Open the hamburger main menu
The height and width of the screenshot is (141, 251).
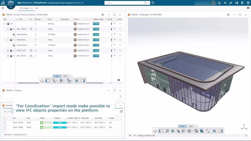3,8
